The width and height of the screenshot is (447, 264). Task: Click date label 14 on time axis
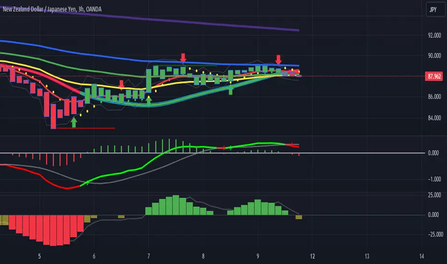(422, 256)
